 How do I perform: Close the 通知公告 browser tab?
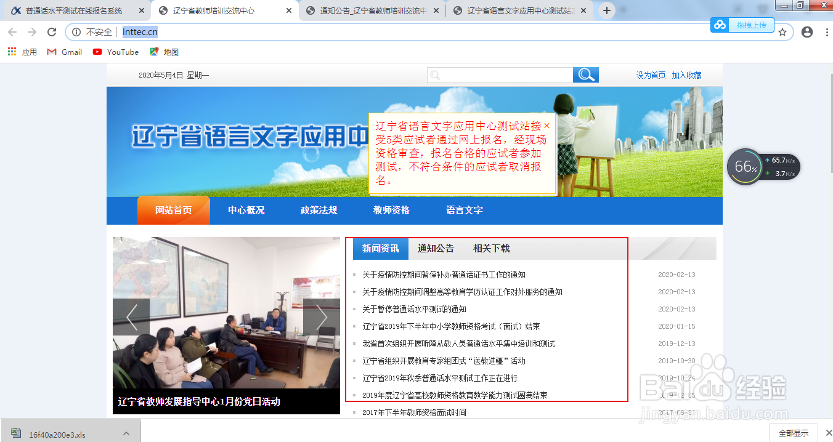pyautogui.click(x=436, y=11)
